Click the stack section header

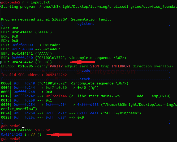pos(85,79)
